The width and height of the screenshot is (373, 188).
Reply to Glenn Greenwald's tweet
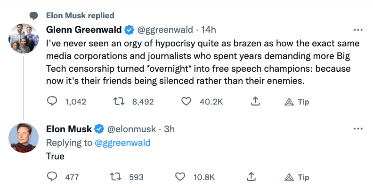pos(53,101)
